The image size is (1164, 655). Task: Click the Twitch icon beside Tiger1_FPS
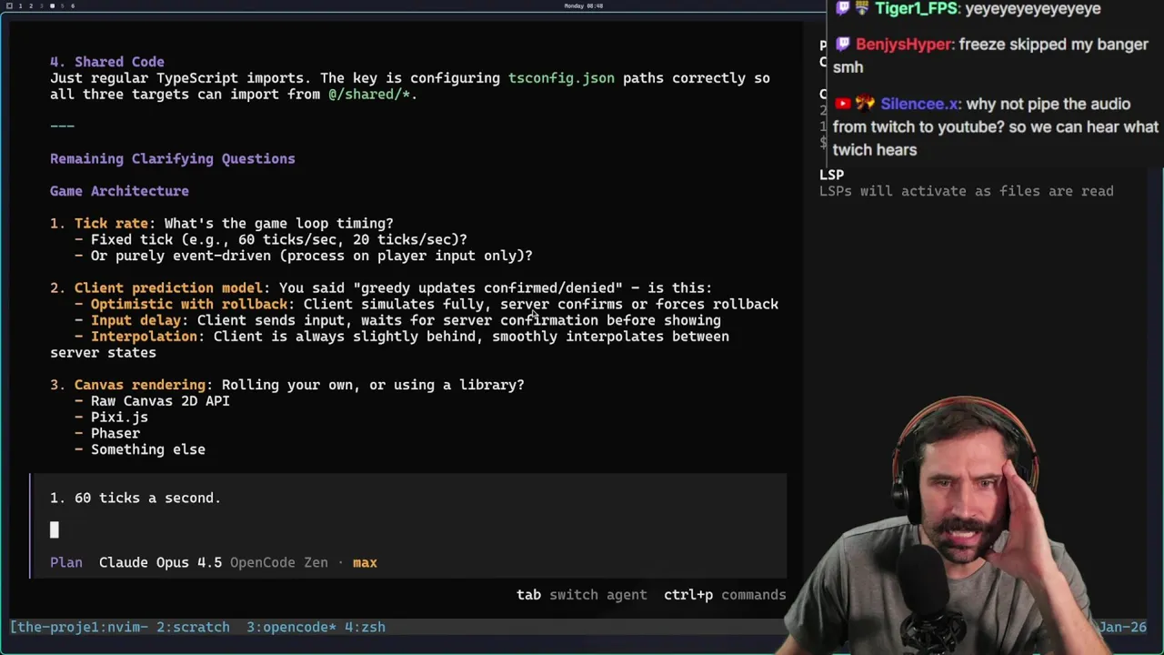(843, 8)
